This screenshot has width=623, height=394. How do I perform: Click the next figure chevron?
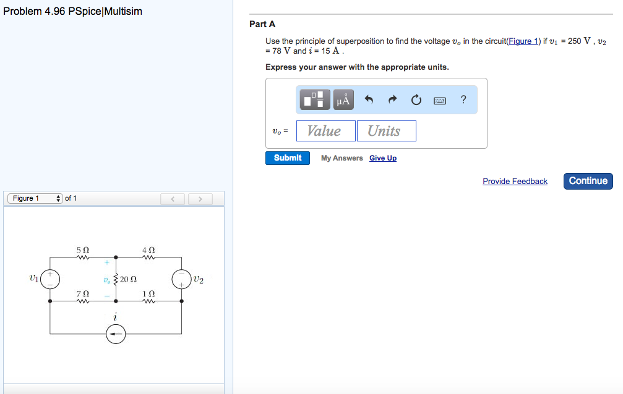point(200,198)
